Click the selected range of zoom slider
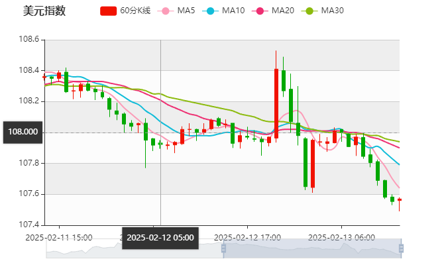This screenshot has height=265, width=444. [x=312, y=248]
